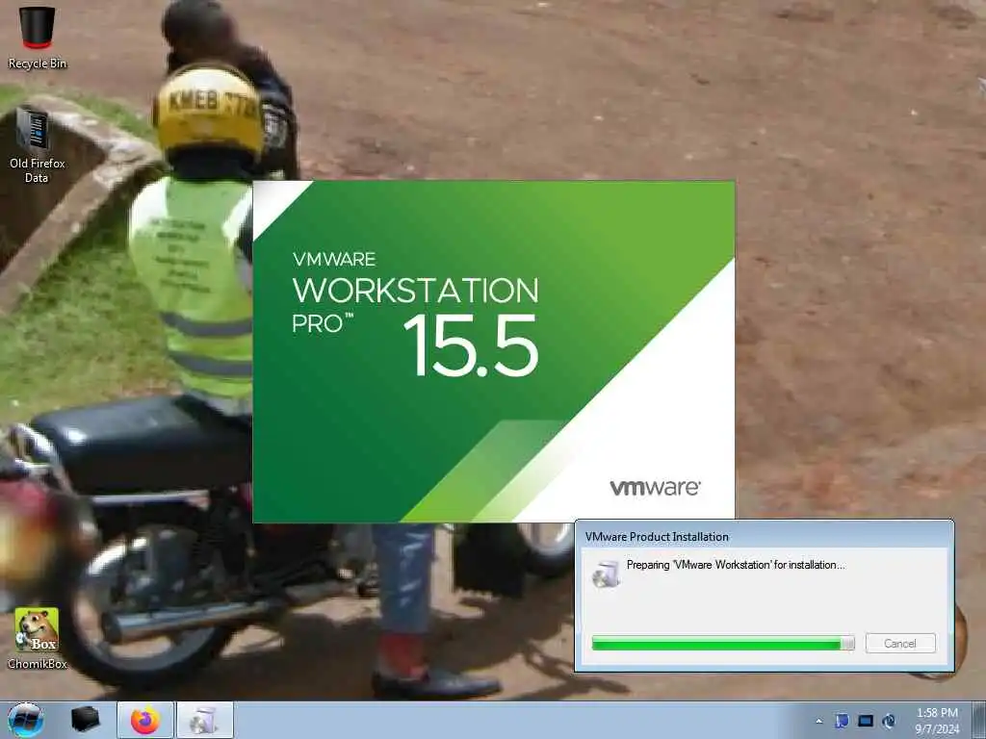The height and width of the screenshot is (739, 986).
Task: Show hidden system tray icons arrow
Action: [818, 721]
